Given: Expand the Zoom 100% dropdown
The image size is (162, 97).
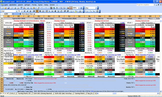Looking at the screenshot, I should coord(79,8).
